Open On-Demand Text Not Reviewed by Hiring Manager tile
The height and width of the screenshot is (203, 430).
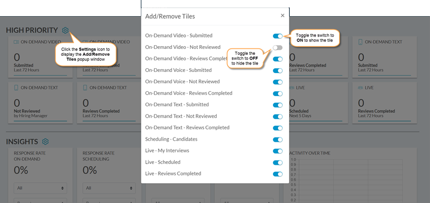[40, 103]
